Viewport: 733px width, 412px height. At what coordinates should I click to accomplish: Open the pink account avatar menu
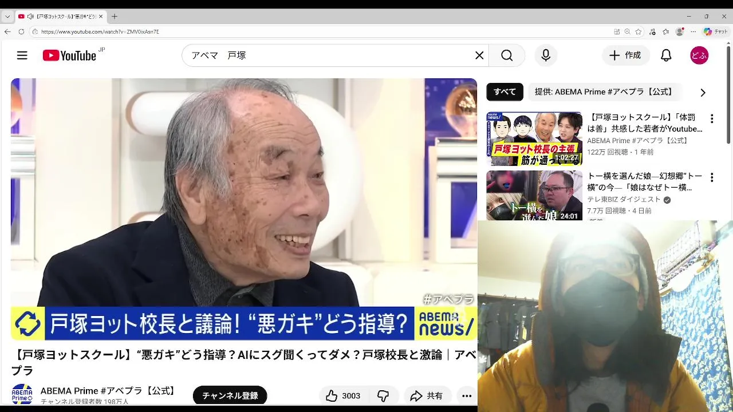pyautogui.click(x=699, y=56)
